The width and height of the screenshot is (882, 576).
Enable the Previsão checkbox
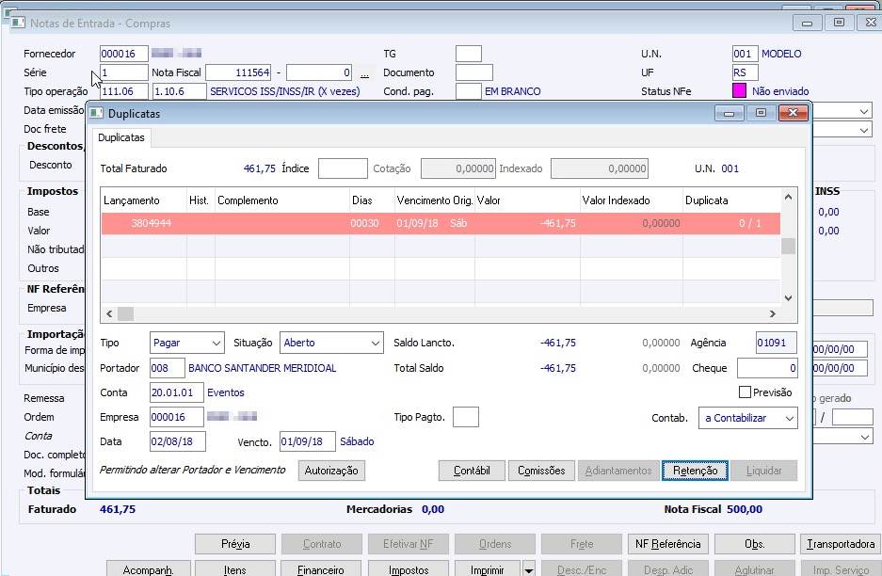tap(746, 392)
